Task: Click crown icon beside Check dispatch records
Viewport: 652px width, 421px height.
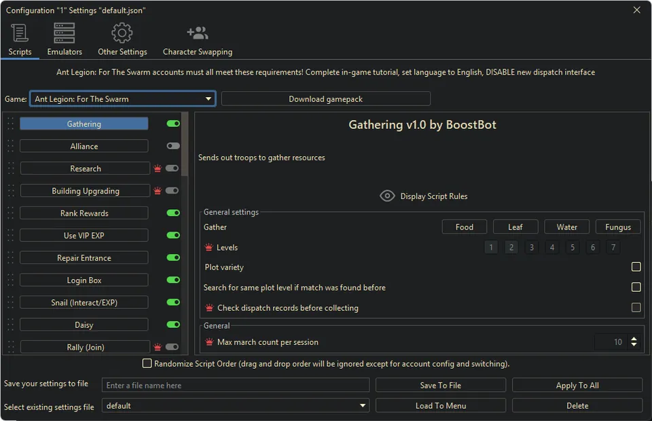Action: (x=210, y=308)
